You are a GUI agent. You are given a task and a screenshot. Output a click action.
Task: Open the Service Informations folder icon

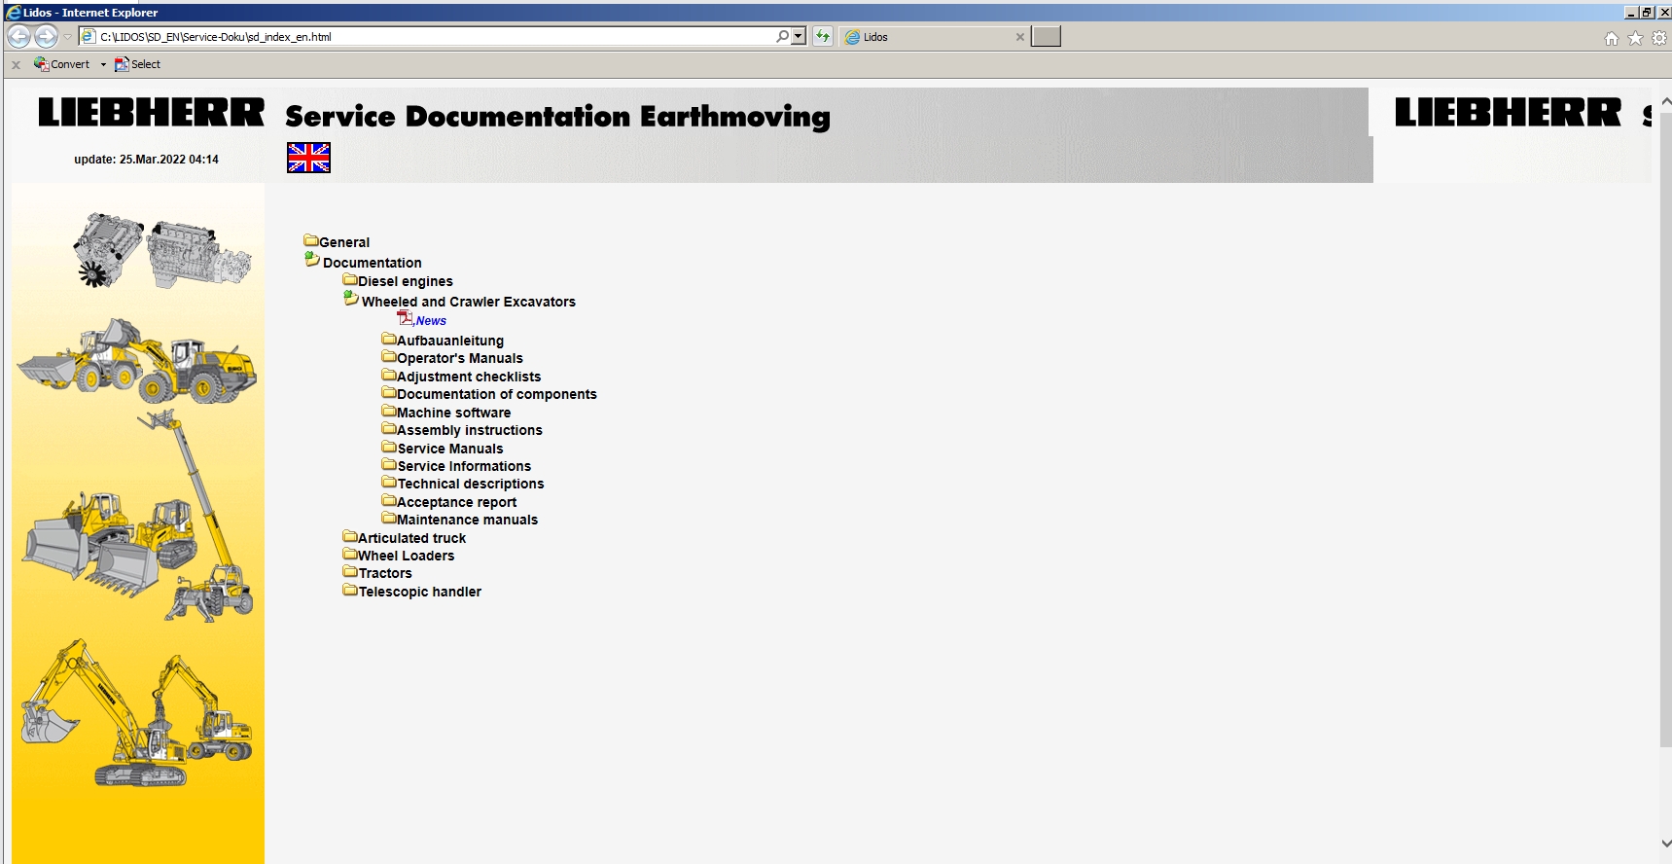[389, 464]
